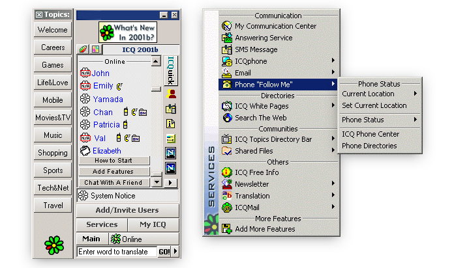Click the yellow info icon in ICQuick bar
The height and width of the screenshot is (268, 454).
(171, 124)
